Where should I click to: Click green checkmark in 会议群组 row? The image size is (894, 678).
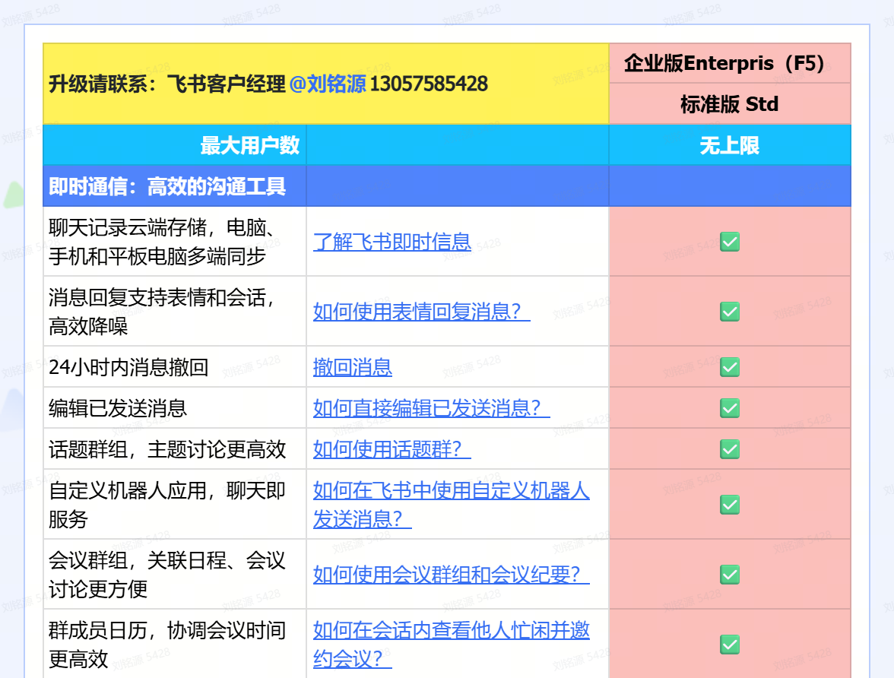[730, 574]
